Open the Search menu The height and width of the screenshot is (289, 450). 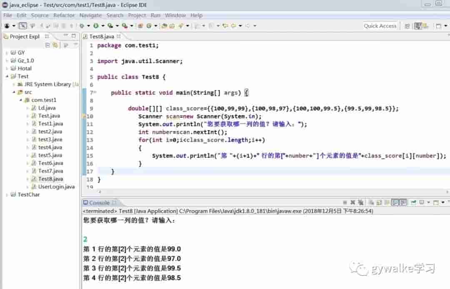click(x=115, y=15)
